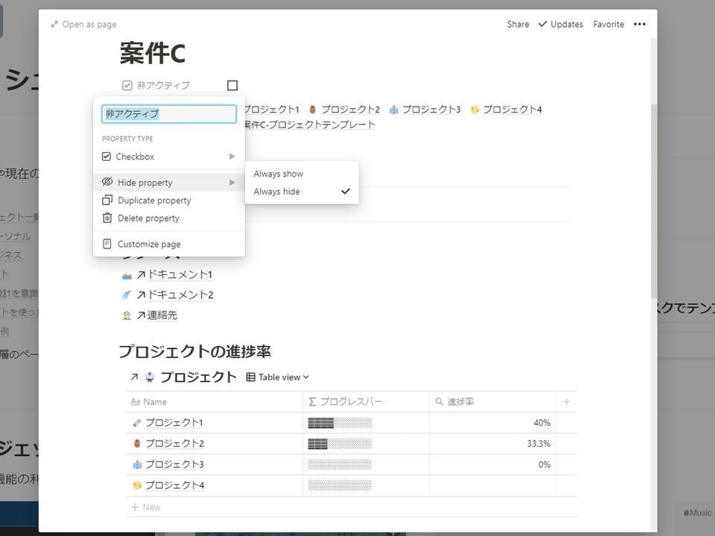This screenshot has width=715, height=536.
Task: Click the プロジェクト1 progress bar cell
Action: 366,423
